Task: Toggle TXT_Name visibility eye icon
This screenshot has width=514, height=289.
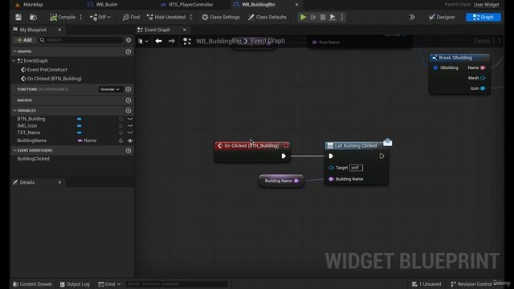Action: point(130,132)
